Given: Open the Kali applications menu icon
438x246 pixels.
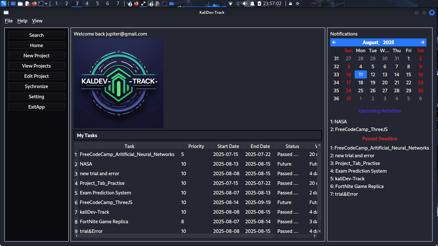Looking at the screenshot, I should (x=4, y=4).
